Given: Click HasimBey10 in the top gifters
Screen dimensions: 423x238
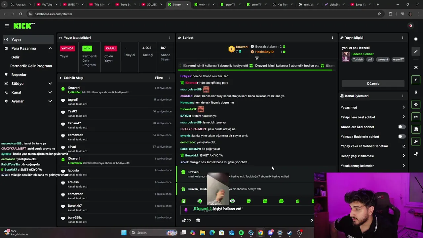Looking at the screenshot, I should (264, 52).
